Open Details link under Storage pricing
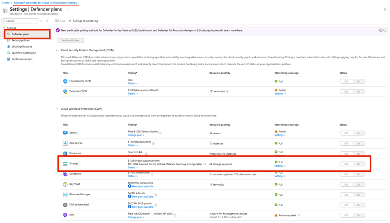The width and height of the screenshot is (390, 223). click(x=133, y=168)
